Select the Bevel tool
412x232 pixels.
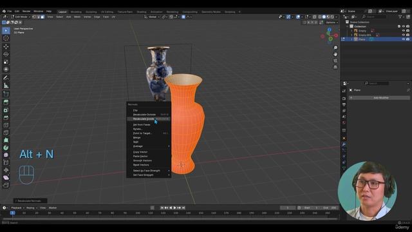tap(6, 117)
